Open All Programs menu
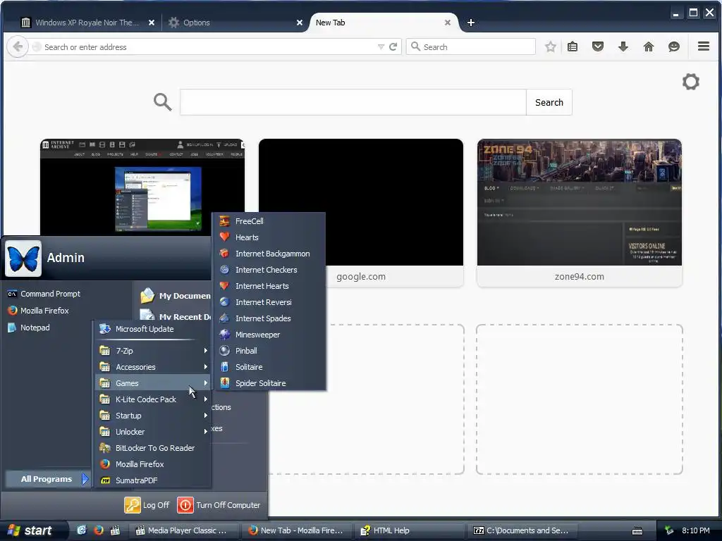Image resolution: width=722 pixels, height=541 pixels. point(48,479)
